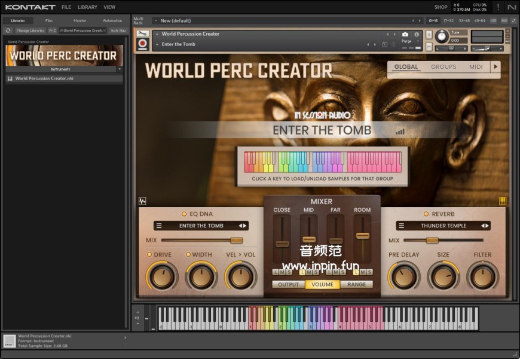Screen dimensions: 520x359
Task: Click the OUTPUT button in mixer
Action: [x=288, y=284]
